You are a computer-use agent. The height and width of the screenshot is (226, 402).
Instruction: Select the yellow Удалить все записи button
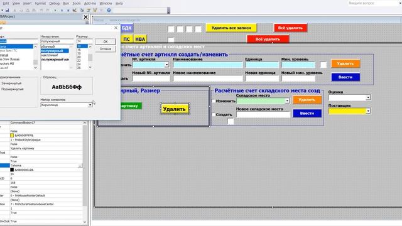(x=231, y=28)
